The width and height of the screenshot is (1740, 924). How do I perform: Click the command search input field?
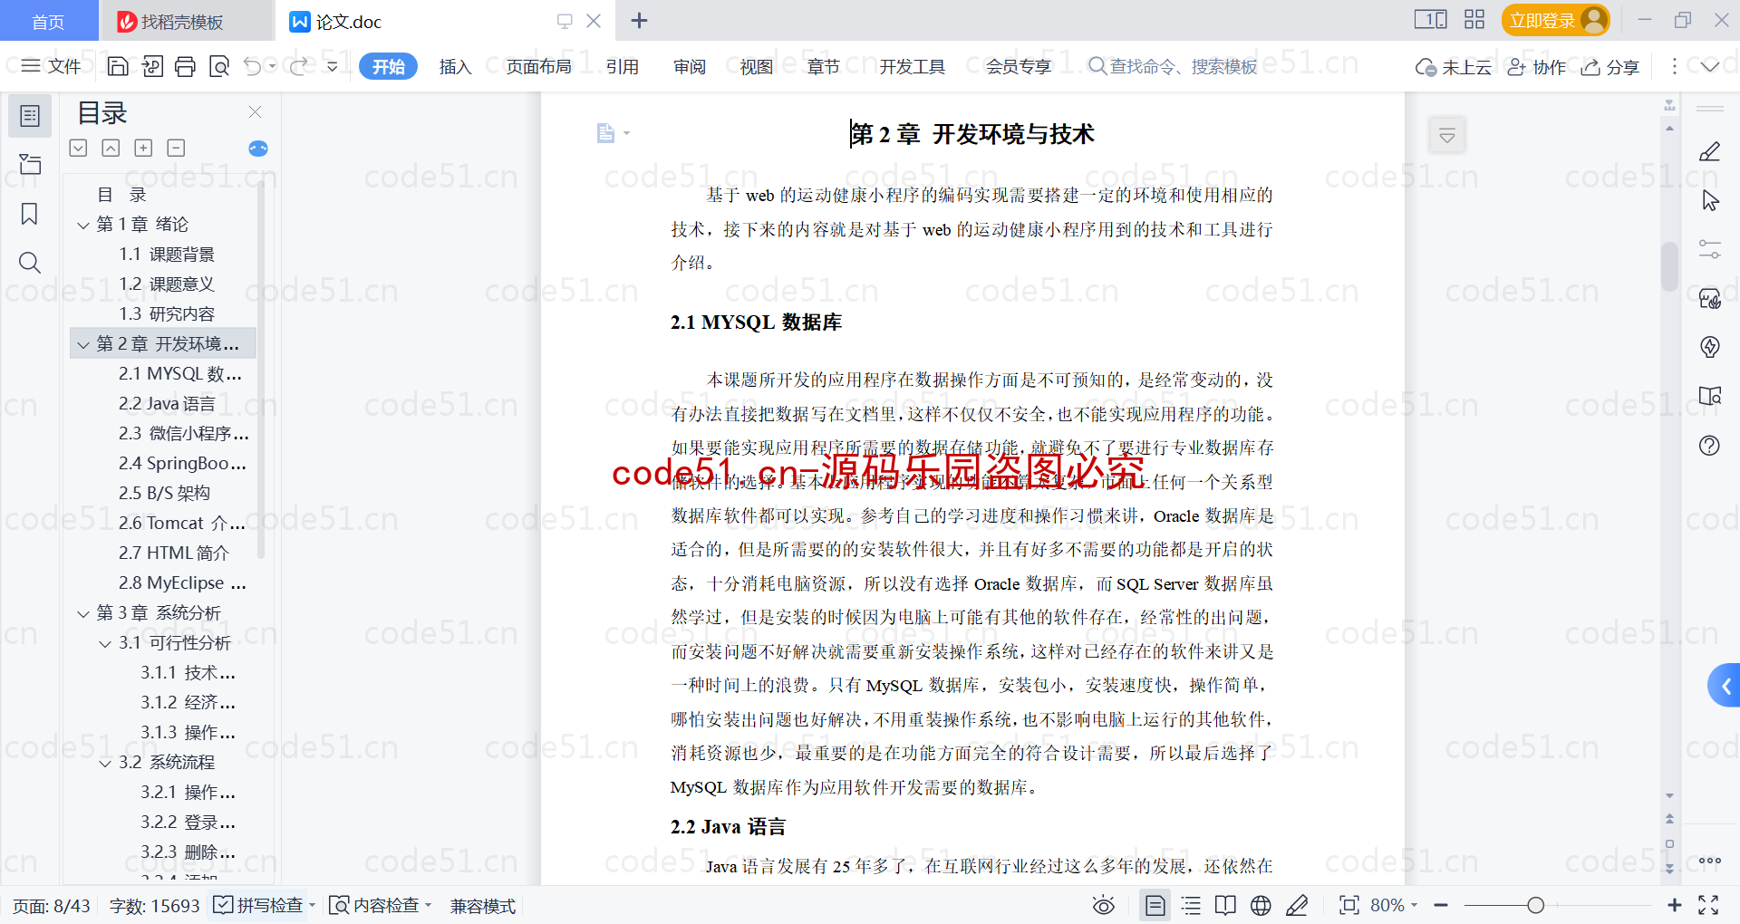coord(1174,66)
